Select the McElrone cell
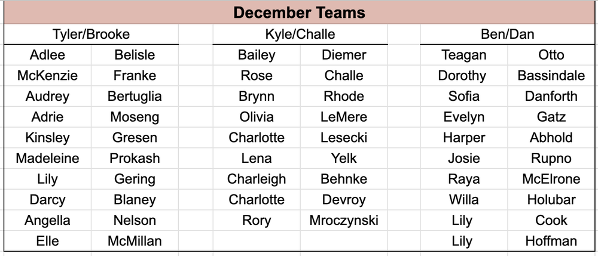Viewport: 598px width, 256px height. click(x=551, y=179)
